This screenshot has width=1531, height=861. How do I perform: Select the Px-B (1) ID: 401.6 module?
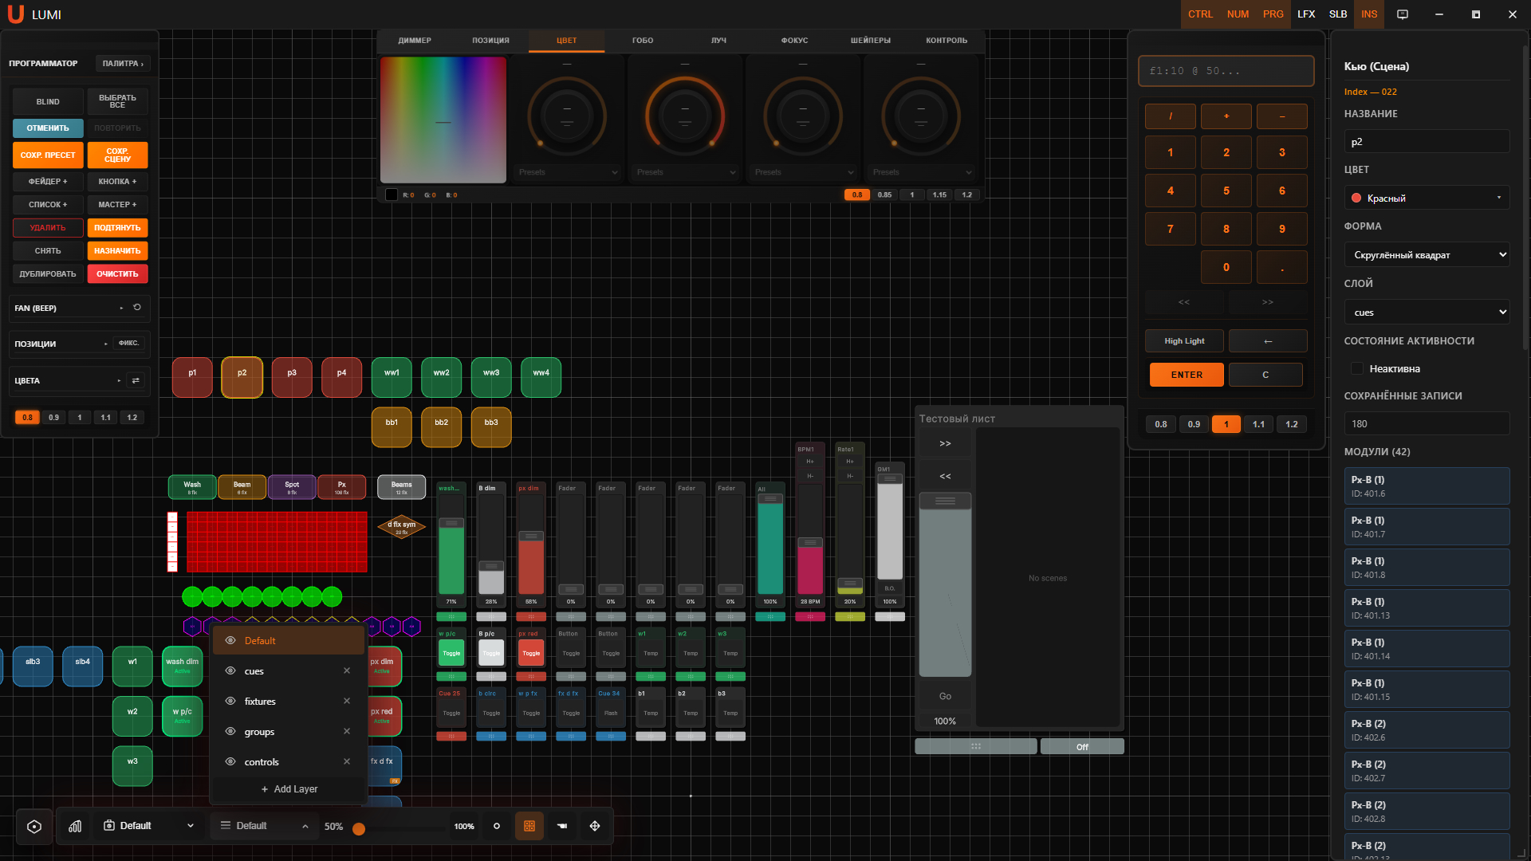(x=1427, y=486)
